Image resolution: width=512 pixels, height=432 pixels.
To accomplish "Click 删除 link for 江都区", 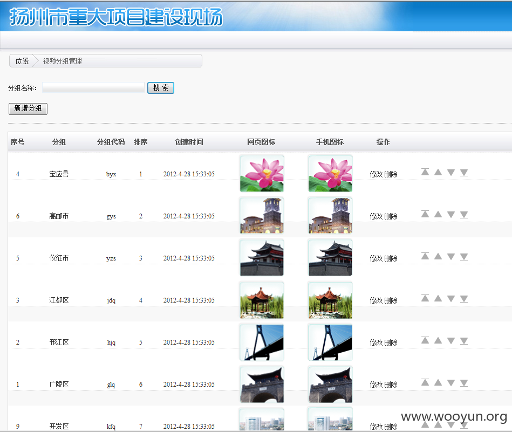I will tap(391, 301).
